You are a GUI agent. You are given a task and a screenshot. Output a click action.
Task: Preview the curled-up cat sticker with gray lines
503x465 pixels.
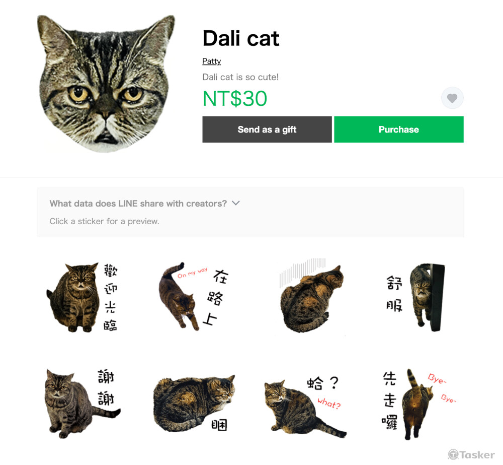tap(311, 296)
